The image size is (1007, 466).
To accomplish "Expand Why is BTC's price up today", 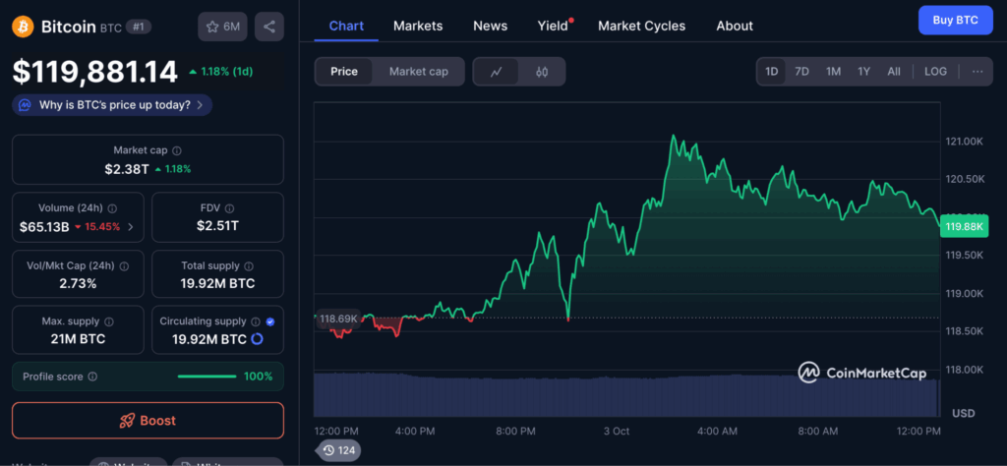I will [x=112, y=104].
